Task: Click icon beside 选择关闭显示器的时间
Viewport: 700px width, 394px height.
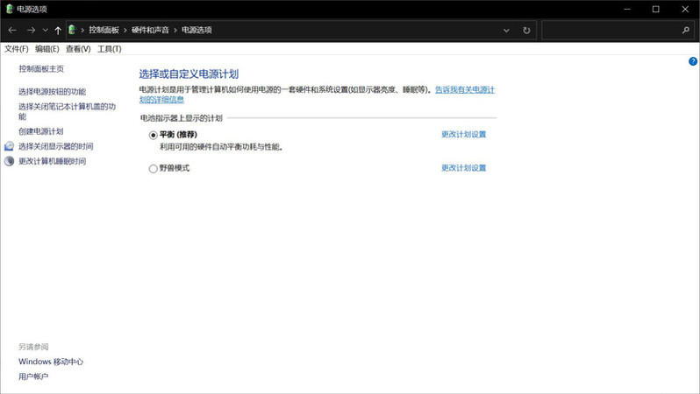Action: [x=10, y=146]
